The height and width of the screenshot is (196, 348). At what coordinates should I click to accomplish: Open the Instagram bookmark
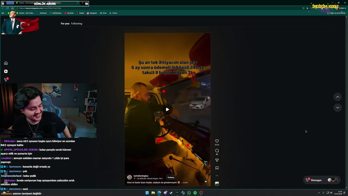coord(92,13)
